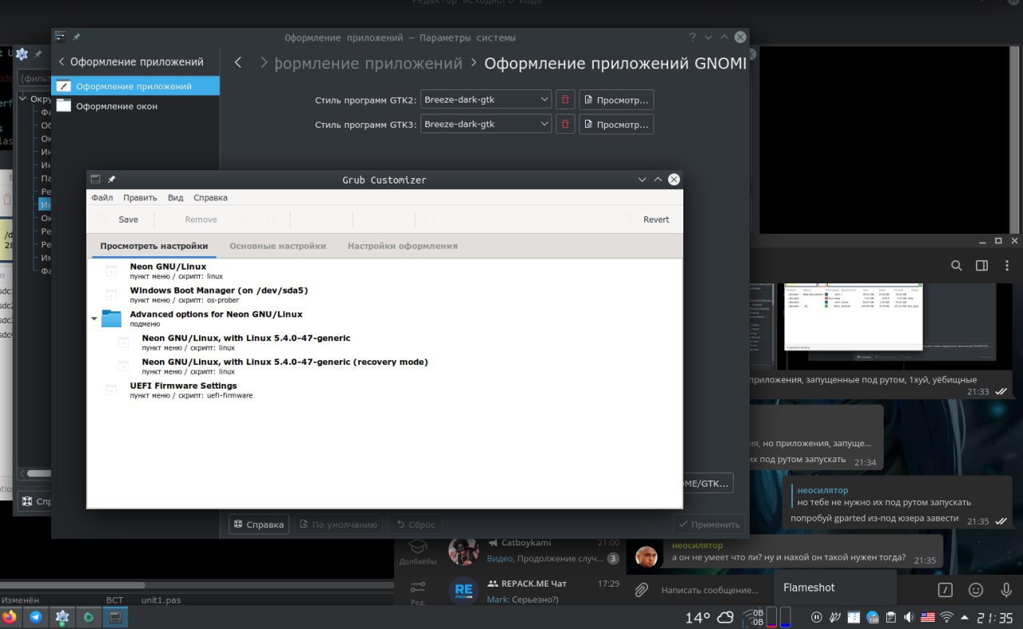
Task: Click the По умолчанию button in System Settings
Action: [x=337, y=524]
